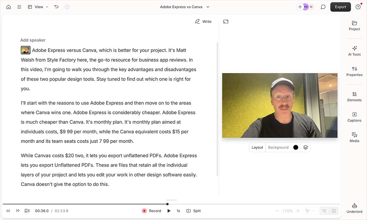367x220 pixels.
Task: Click the Split button
Action: (x=193, y=211)
